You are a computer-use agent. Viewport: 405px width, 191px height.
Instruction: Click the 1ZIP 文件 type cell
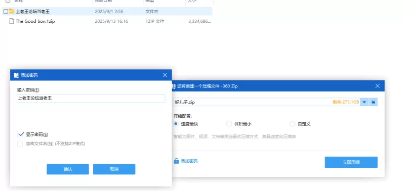pos(155,21)
